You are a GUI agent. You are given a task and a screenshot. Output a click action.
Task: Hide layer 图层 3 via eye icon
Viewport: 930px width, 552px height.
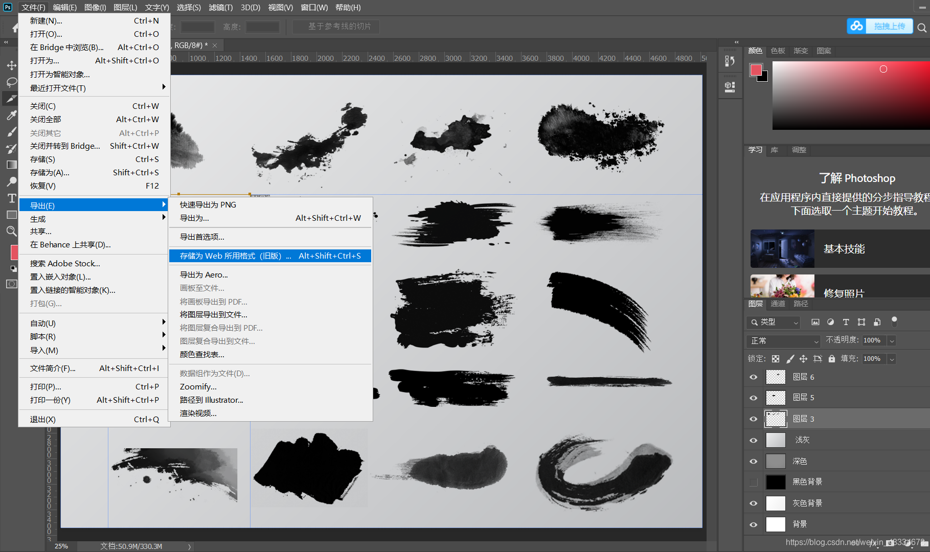pyautogui.click(x=754, y=419)
